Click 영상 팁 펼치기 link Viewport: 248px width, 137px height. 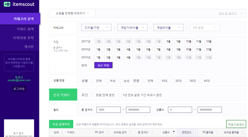pyautogui.click(x=228, y=13)
